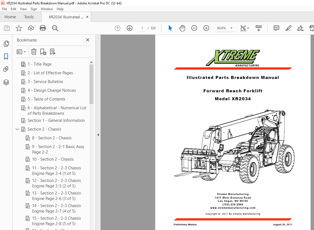314x230 pixels.
Task: Switch to the Home tab
Action: click(10, 17)
